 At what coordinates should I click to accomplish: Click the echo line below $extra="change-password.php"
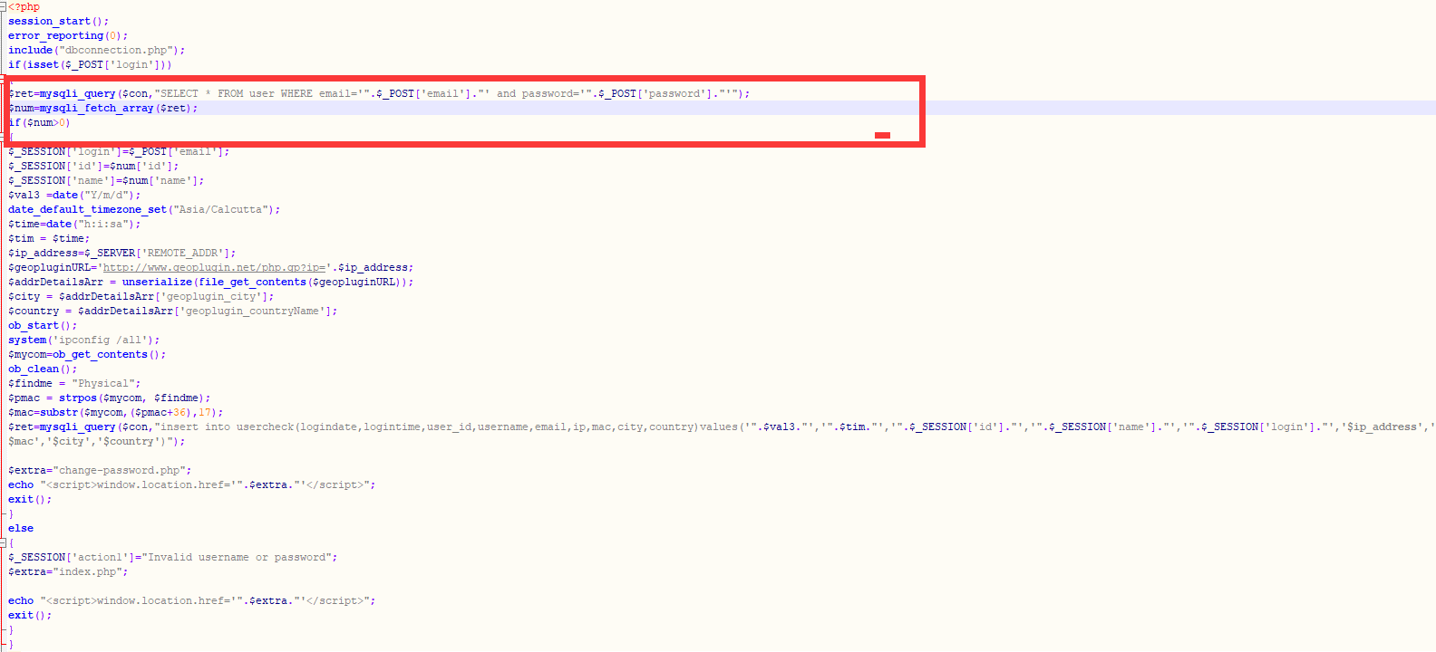pos(192,485)
